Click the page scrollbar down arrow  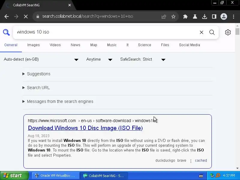[237, 168]
